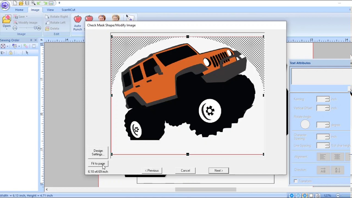352x198 pixels.
Task: Click the first Photo Stitch portrait icon
Action: [102, 18]
